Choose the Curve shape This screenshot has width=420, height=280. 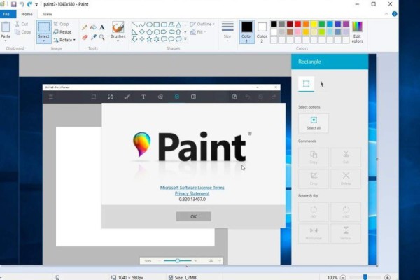[x=142, y=25]
